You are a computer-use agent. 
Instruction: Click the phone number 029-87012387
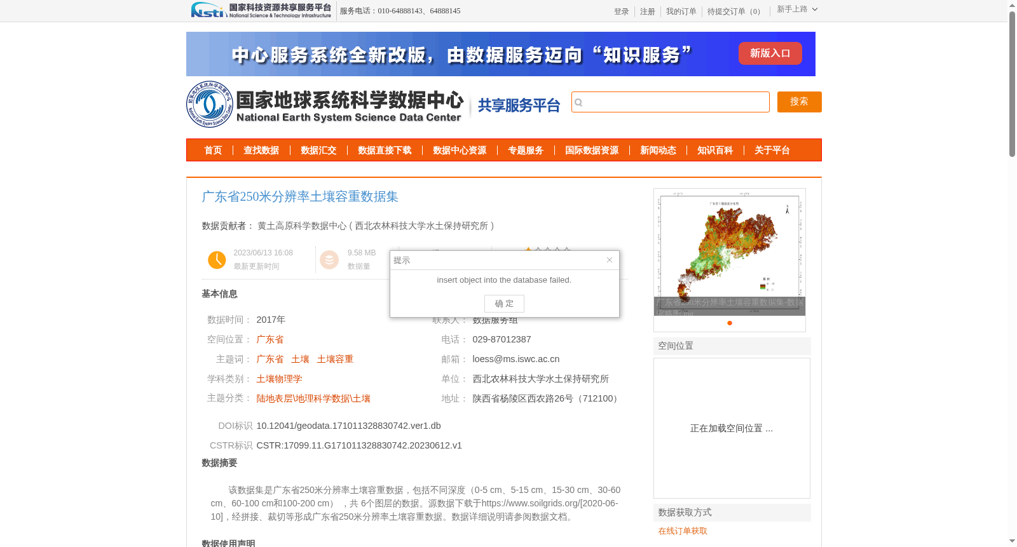coord(502,340)
